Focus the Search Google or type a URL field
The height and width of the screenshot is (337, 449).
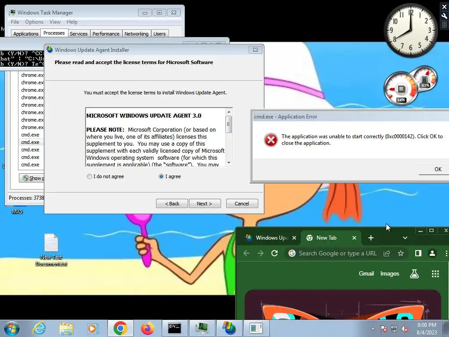click(x=338, y=253)
